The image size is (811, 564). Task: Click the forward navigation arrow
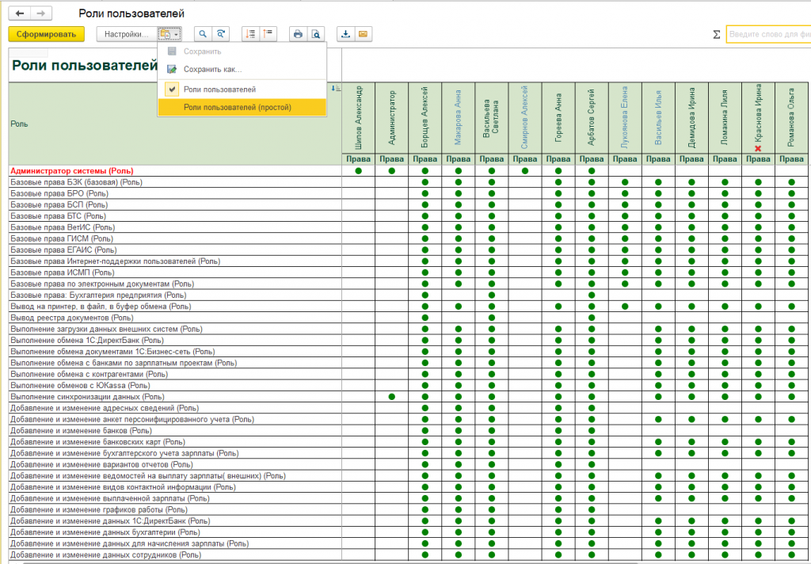(x=41, y=14)
